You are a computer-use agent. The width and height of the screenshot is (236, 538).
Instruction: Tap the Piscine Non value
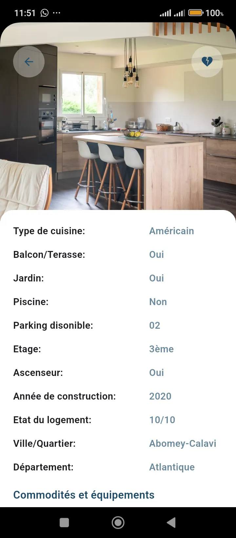[x=158, y=302]
